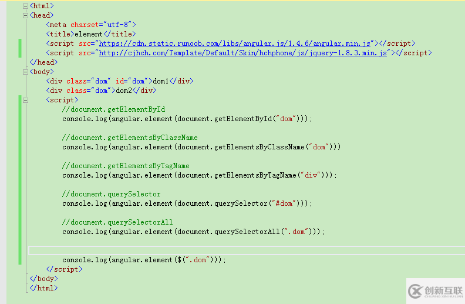Click the closing </head> tag
The image size is (465, 304).
[43, 62]
